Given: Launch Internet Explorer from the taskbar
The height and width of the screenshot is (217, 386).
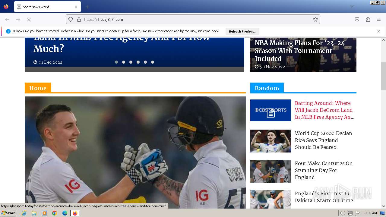Looking at the screenshot, I should pyautogui.click(x=24, y=213).
